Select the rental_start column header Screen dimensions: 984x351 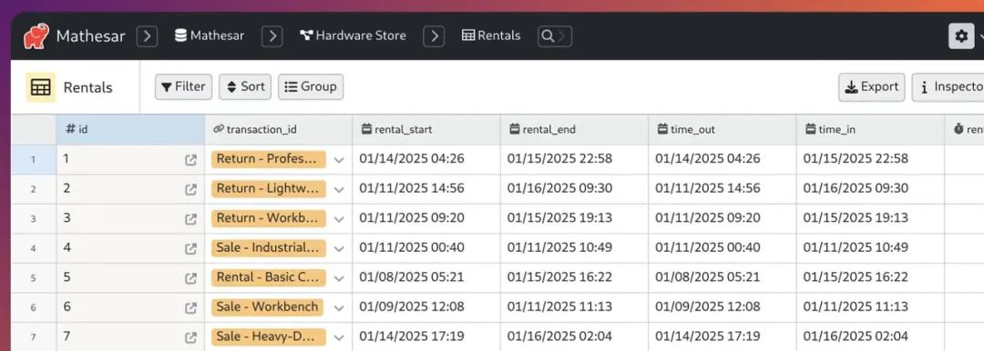tap(426, 130)
